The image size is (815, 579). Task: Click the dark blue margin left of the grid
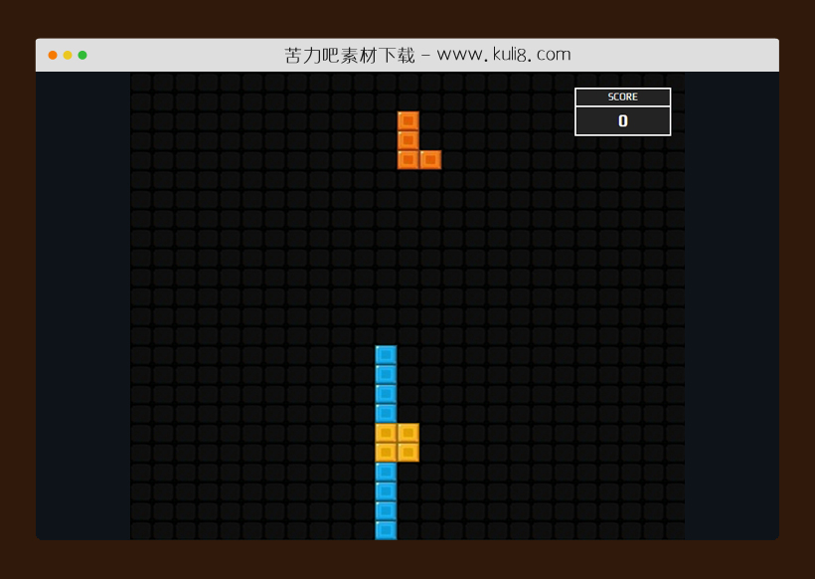pos(82,298)
